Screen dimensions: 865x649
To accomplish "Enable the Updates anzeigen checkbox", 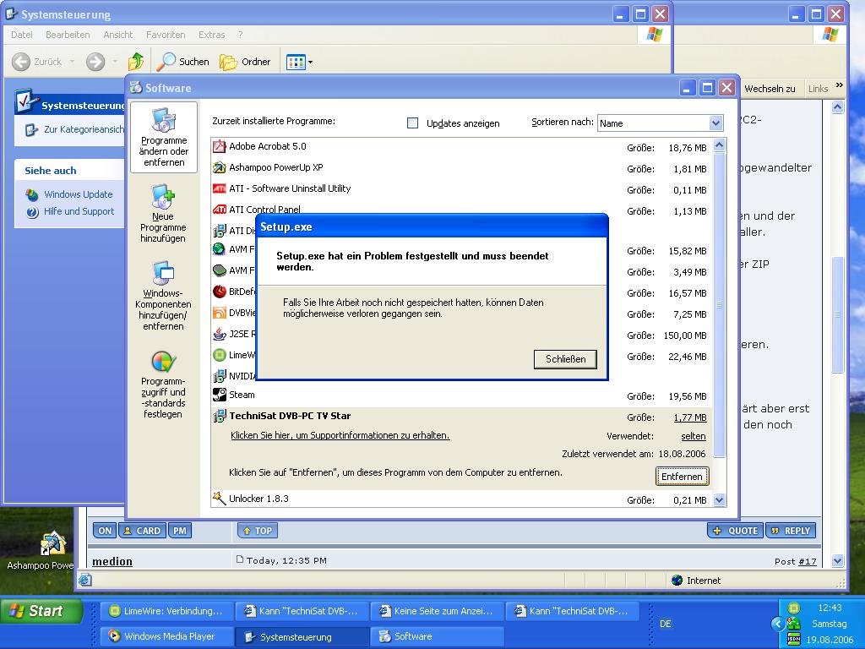I will point(413,123).
